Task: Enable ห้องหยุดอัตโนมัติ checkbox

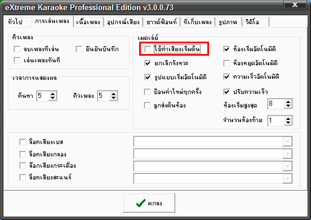Action: 226,63
